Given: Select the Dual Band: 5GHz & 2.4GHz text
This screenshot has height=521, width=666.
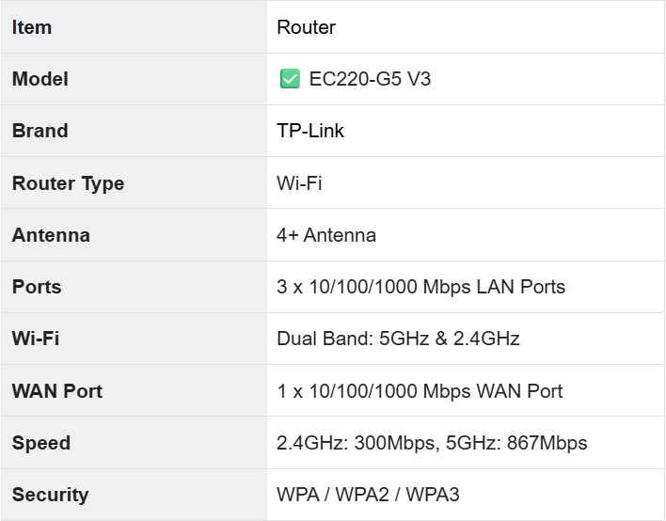Looking at the screenshot, I should click(398, 339).
